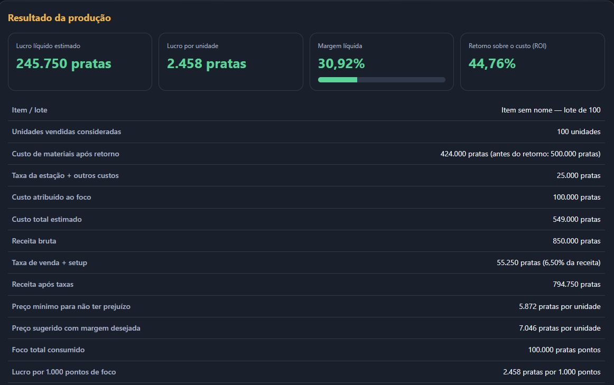614x385 pixels.
Task: Select the "7.046 pratas por unidade" value
Action: click(x=560, y=328)
